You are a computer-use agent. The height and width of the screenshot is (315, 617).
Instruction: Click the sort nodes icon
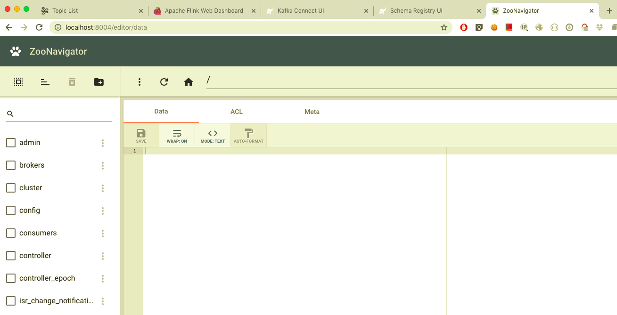pyautogui.click(x=45, y=82)
